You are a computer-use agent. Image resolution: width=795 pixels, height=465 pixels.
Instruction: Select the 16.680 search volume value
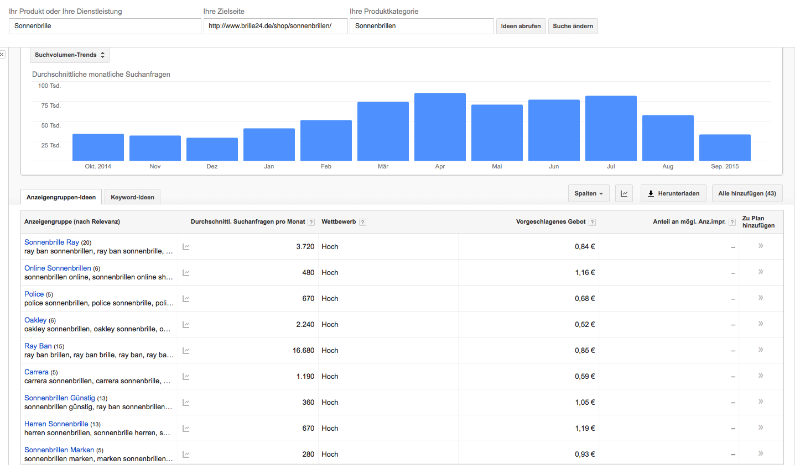(303, 350)
